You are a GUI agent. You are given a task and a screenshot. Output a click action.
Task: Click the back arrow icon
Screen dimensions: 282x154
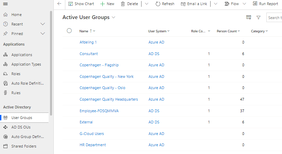pos(60,4)
